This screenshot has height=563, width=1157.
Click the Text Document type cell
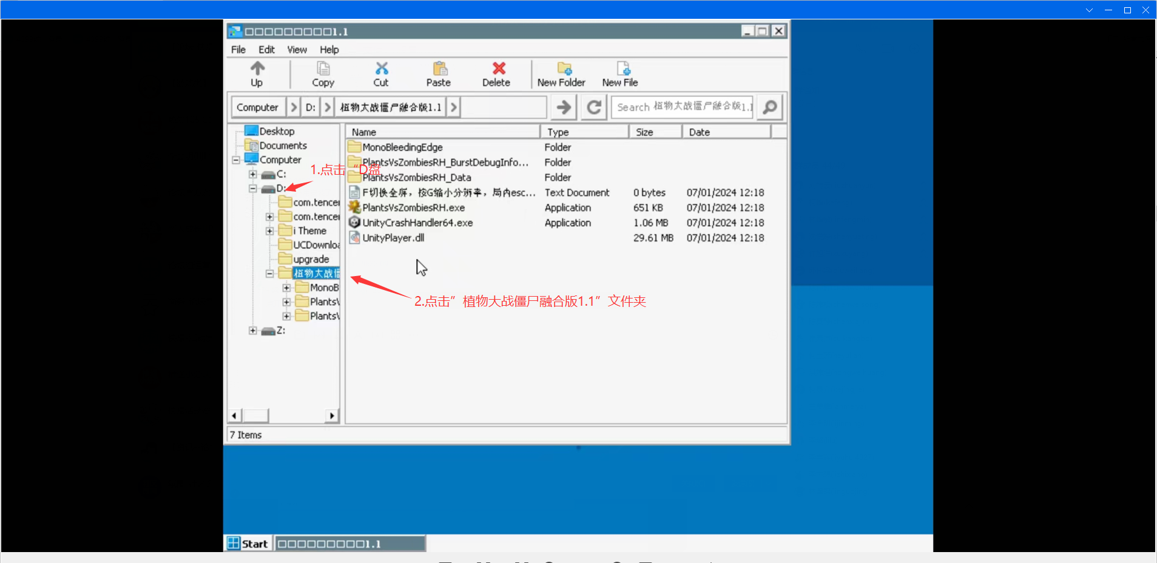point(577,192)
